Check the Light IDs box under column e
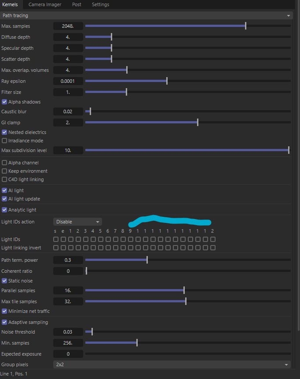The image size is (300, 379). [63, 239]
